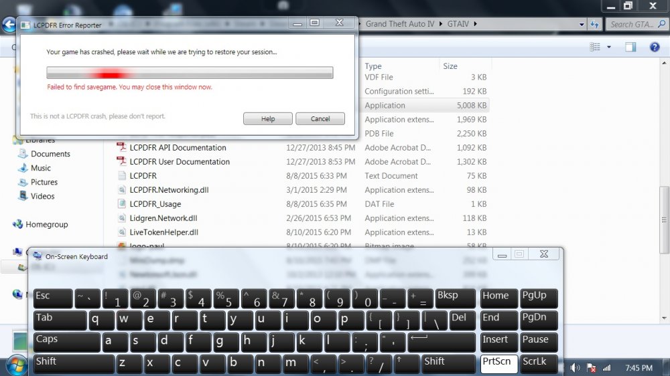The width and height of the screenshot is (670, 376).
Task: Select the LCPDFR text document icon
Action: point(122,175)
